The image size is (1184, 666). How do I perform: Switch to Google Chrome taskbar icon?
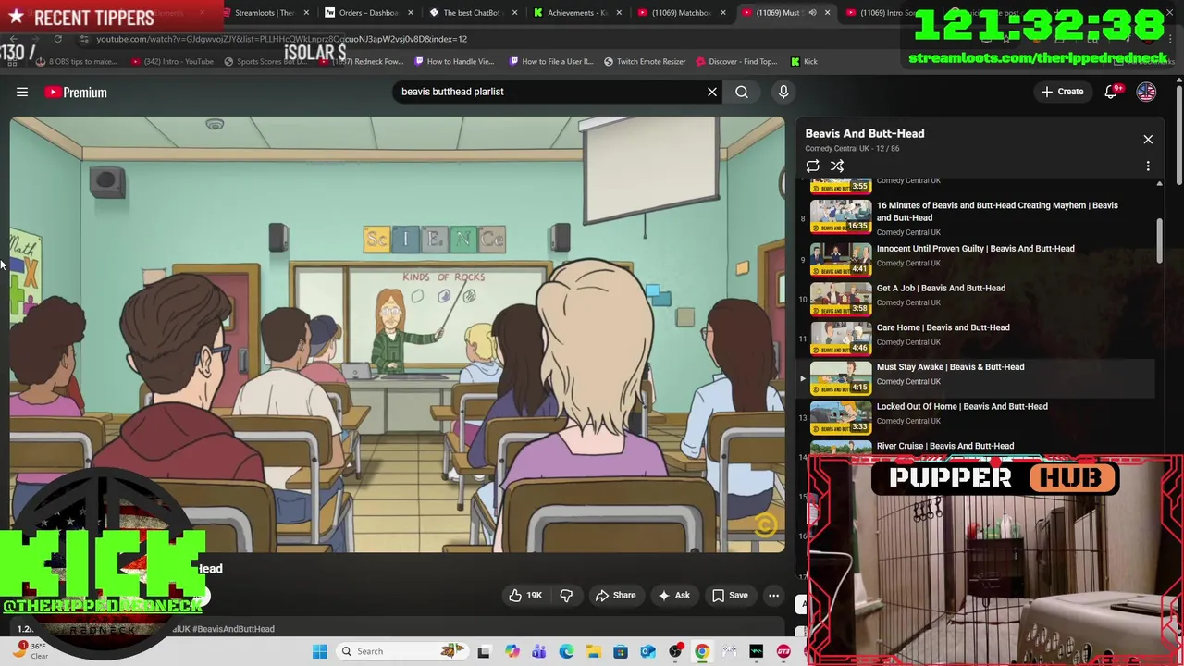click(702, 651)
